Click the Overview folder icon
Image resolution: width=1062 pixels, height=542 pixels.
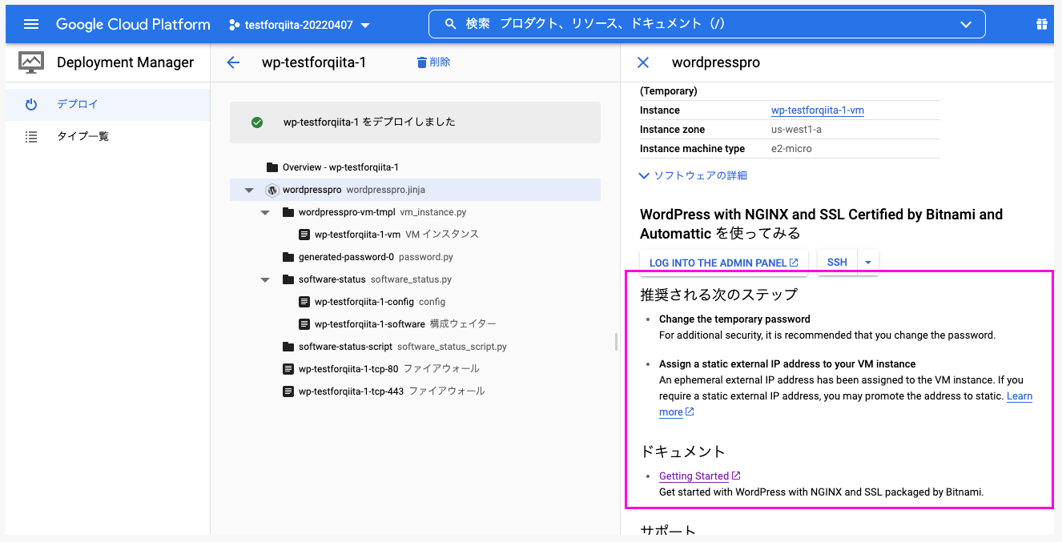coord(272,167)
